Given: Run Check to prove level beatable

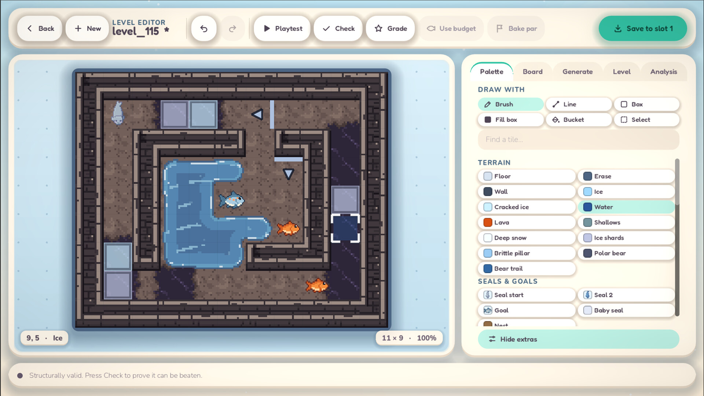Looking at the screenshot, I should (338, 29).
